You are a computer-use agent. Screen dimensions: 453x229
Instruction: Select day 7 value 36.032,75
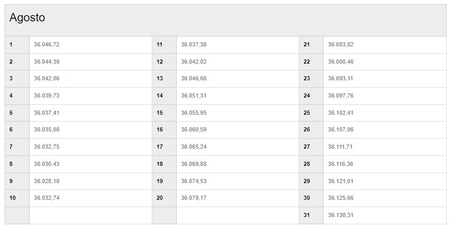click(46, 147)
